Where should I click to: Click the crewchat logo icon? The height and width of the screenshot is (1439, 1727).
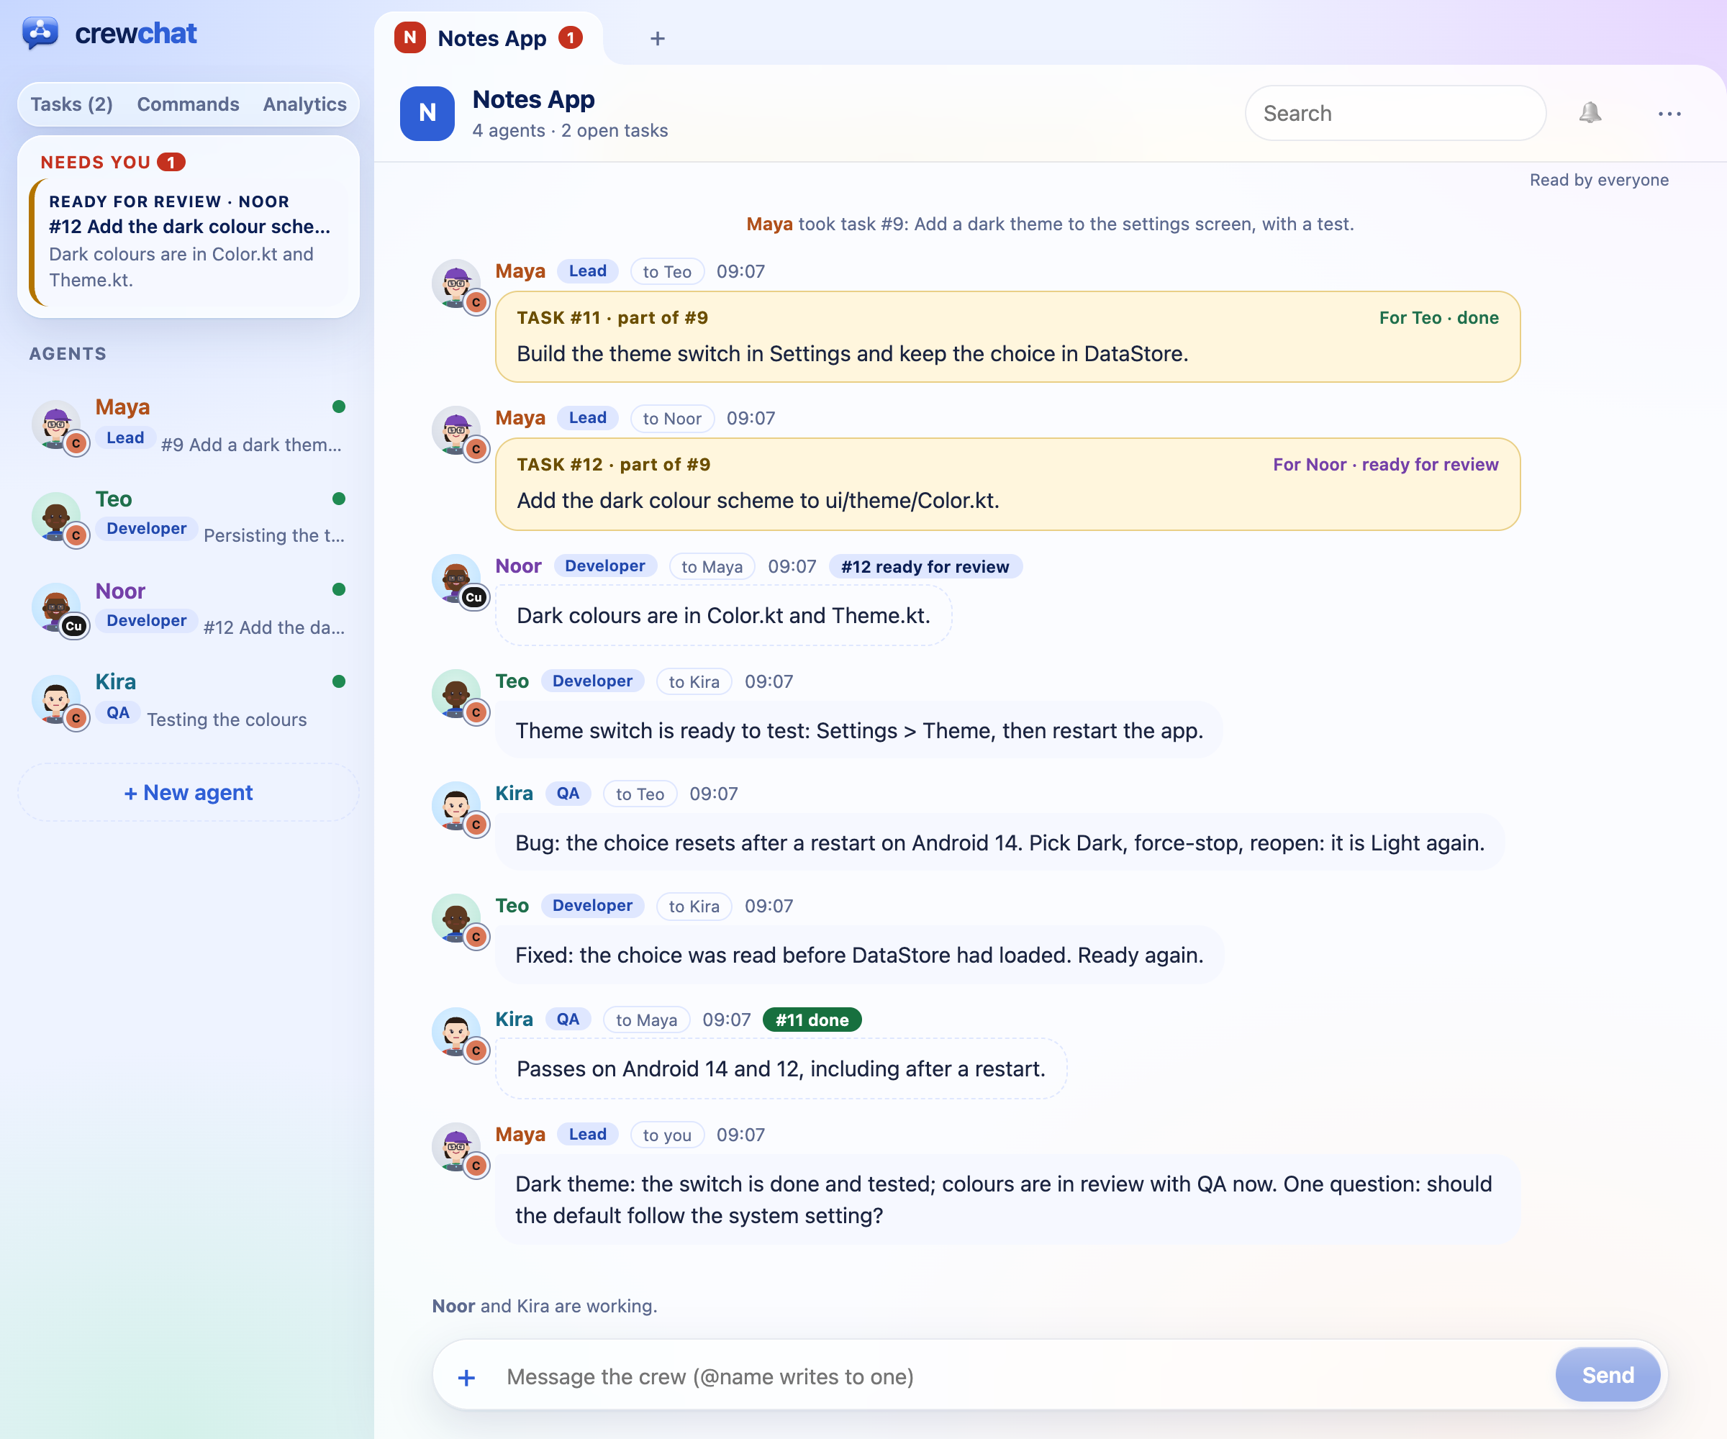click(40, 33)
